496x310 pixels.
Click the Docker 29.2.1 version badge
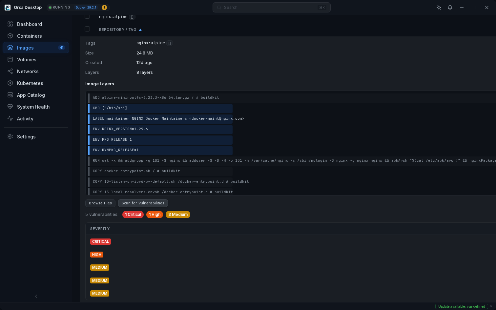[x=86, y=7]
